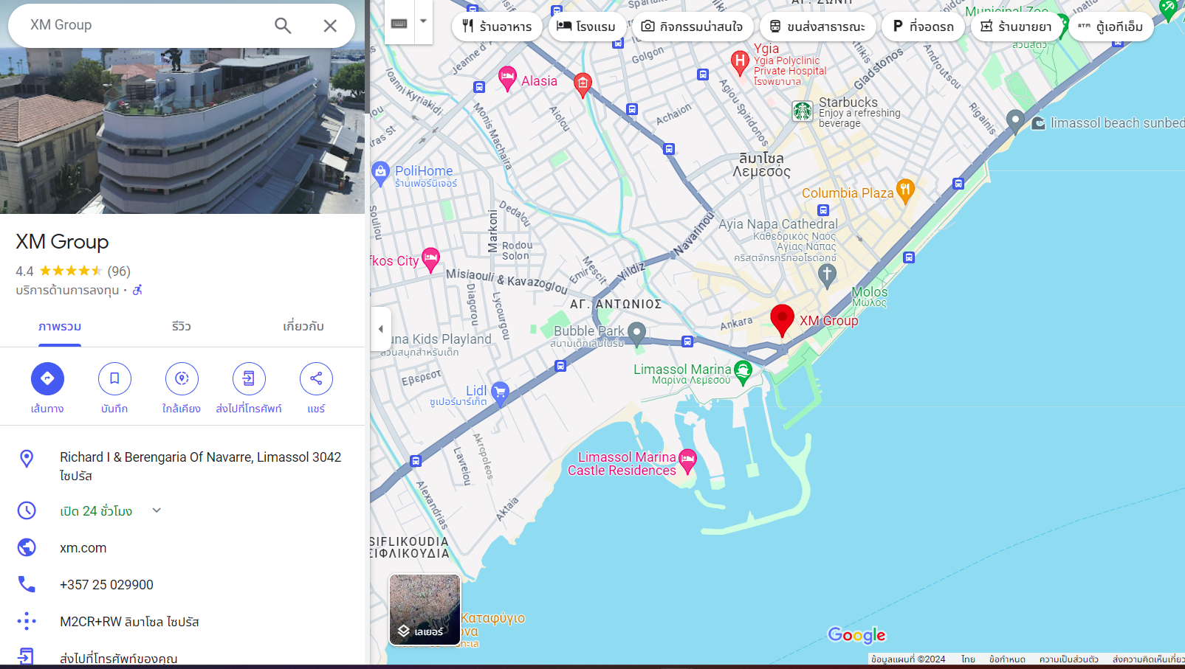Click the share icon
The image size is (1185, 669).
pos(316,378)
